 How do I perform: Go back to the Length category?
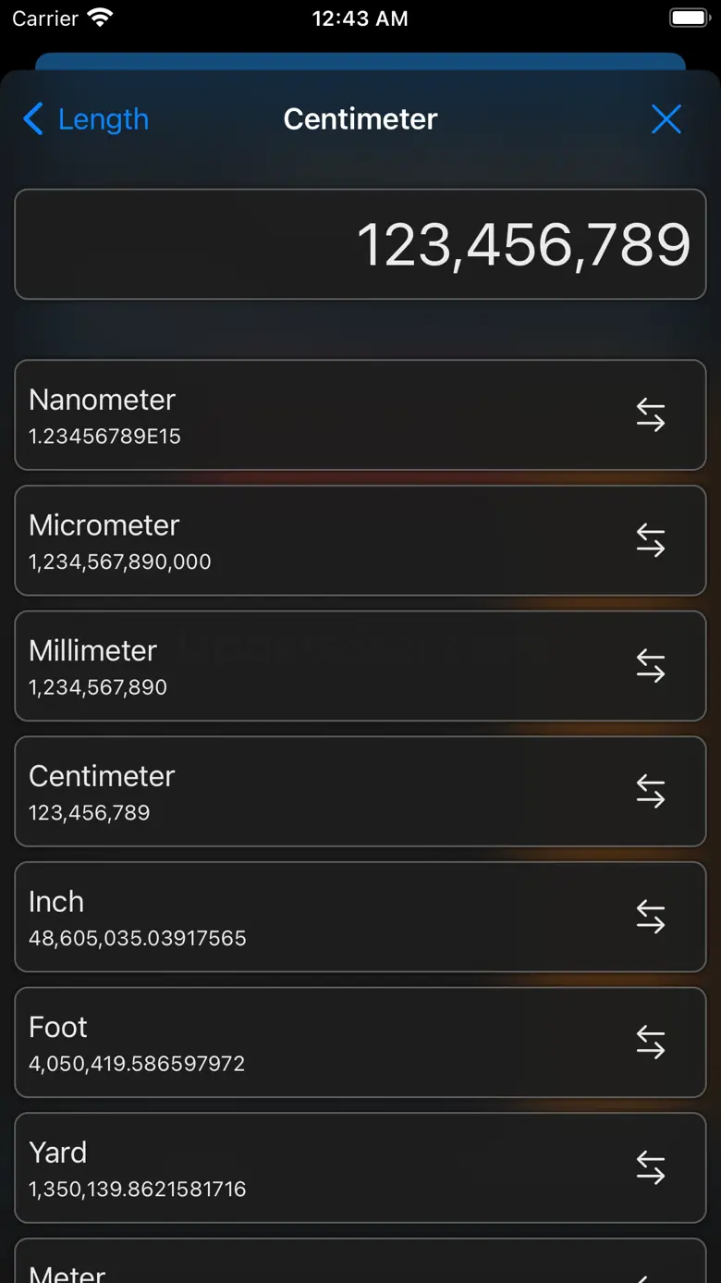click(103, 119)
